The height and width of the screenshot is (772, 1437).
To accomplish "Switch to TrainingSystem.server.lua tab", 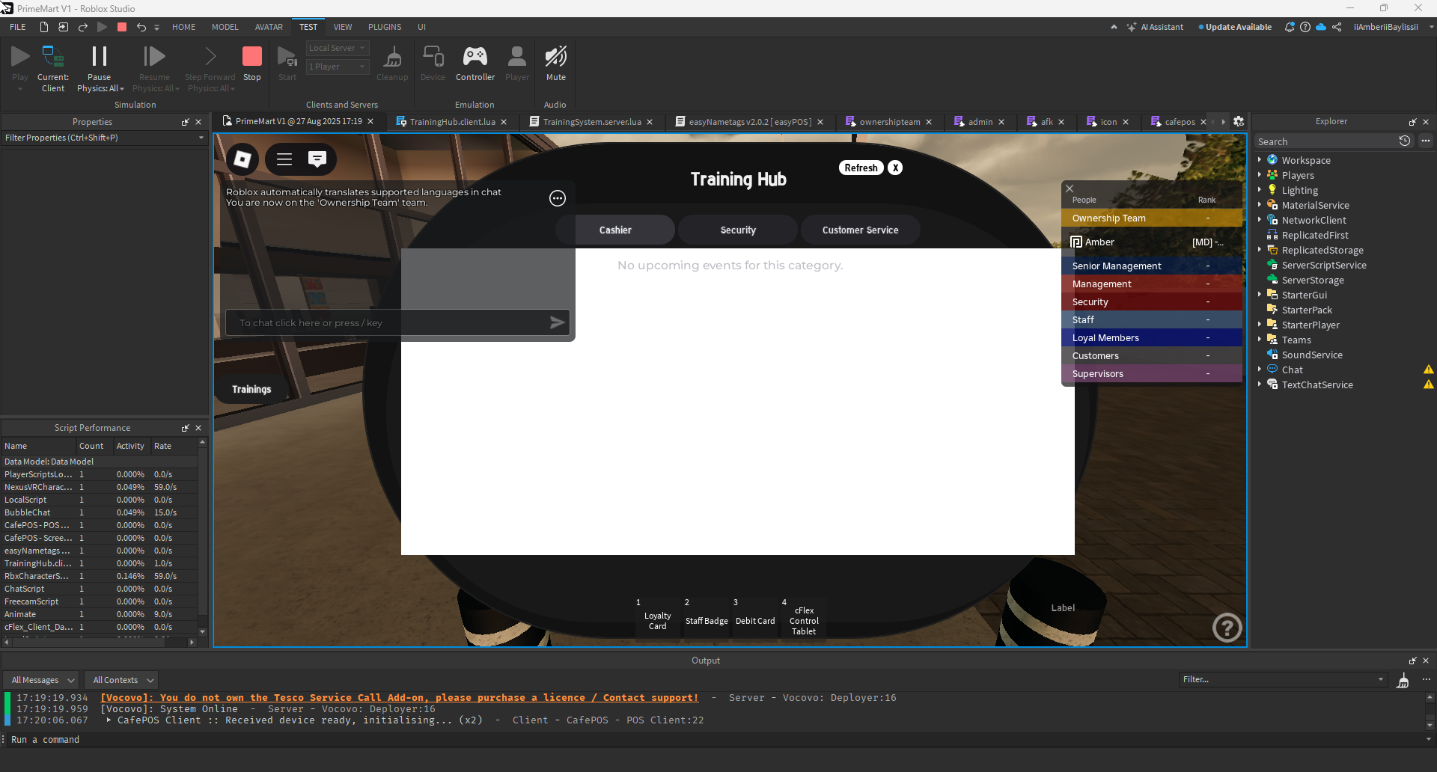I will (x=591, y=122).
